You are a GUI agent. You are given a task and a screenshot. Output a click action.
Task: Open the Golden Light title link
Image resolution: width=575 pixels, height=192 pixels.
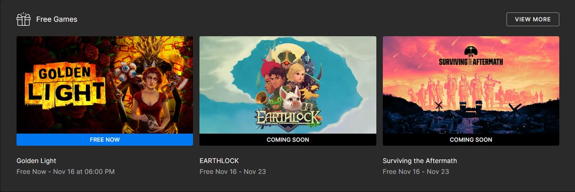(36, 160)
